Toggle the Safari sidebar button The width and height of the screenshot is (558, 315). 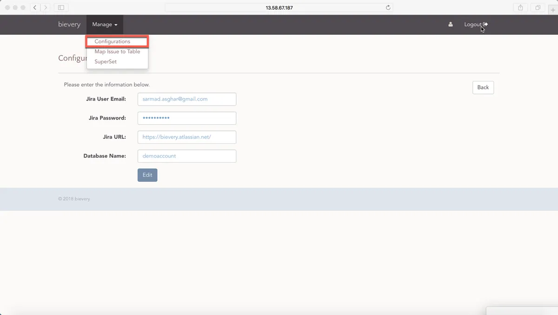tap(61, 7)
